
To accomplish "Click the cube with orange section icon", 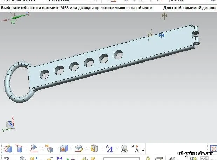I will [x=64, y=148].
